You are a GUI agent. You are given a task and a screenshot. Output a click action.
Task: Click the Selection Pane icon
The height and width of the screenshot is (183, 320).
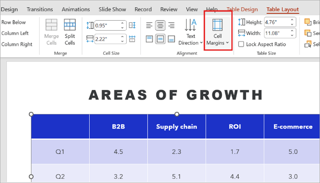(x=308, y=44)
